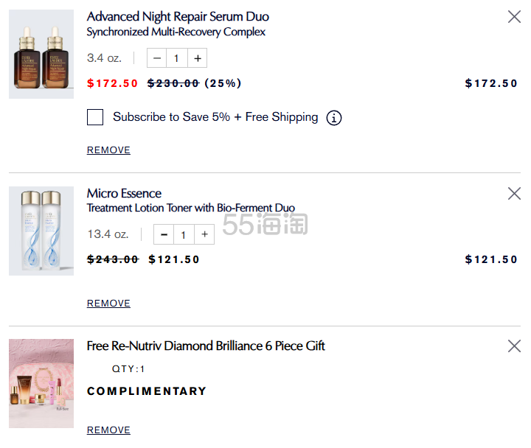
Task: Click REMOVE link under Micro Essence
Action: (108, 304)
